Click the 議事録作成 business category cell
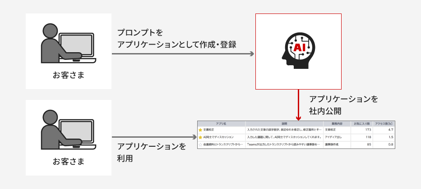Screen dimensions: 421x189 click(x=332, y=144)
